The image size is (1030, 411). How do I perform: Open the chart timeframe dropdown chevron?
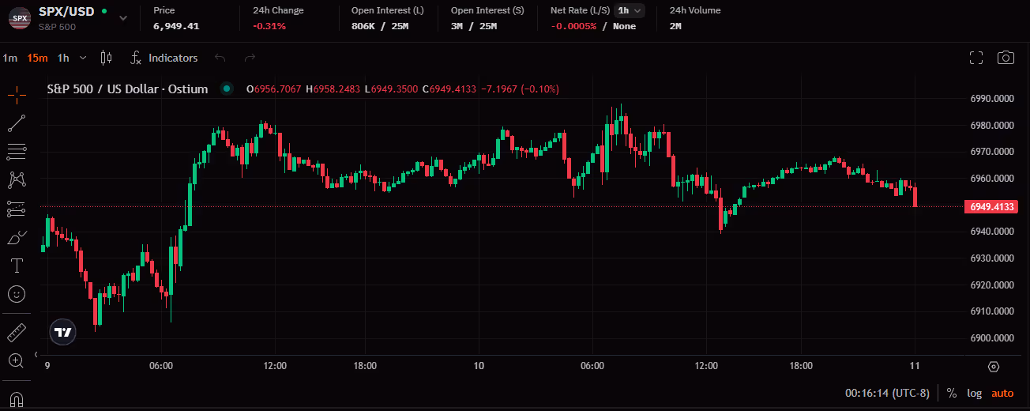pos(83,58)
